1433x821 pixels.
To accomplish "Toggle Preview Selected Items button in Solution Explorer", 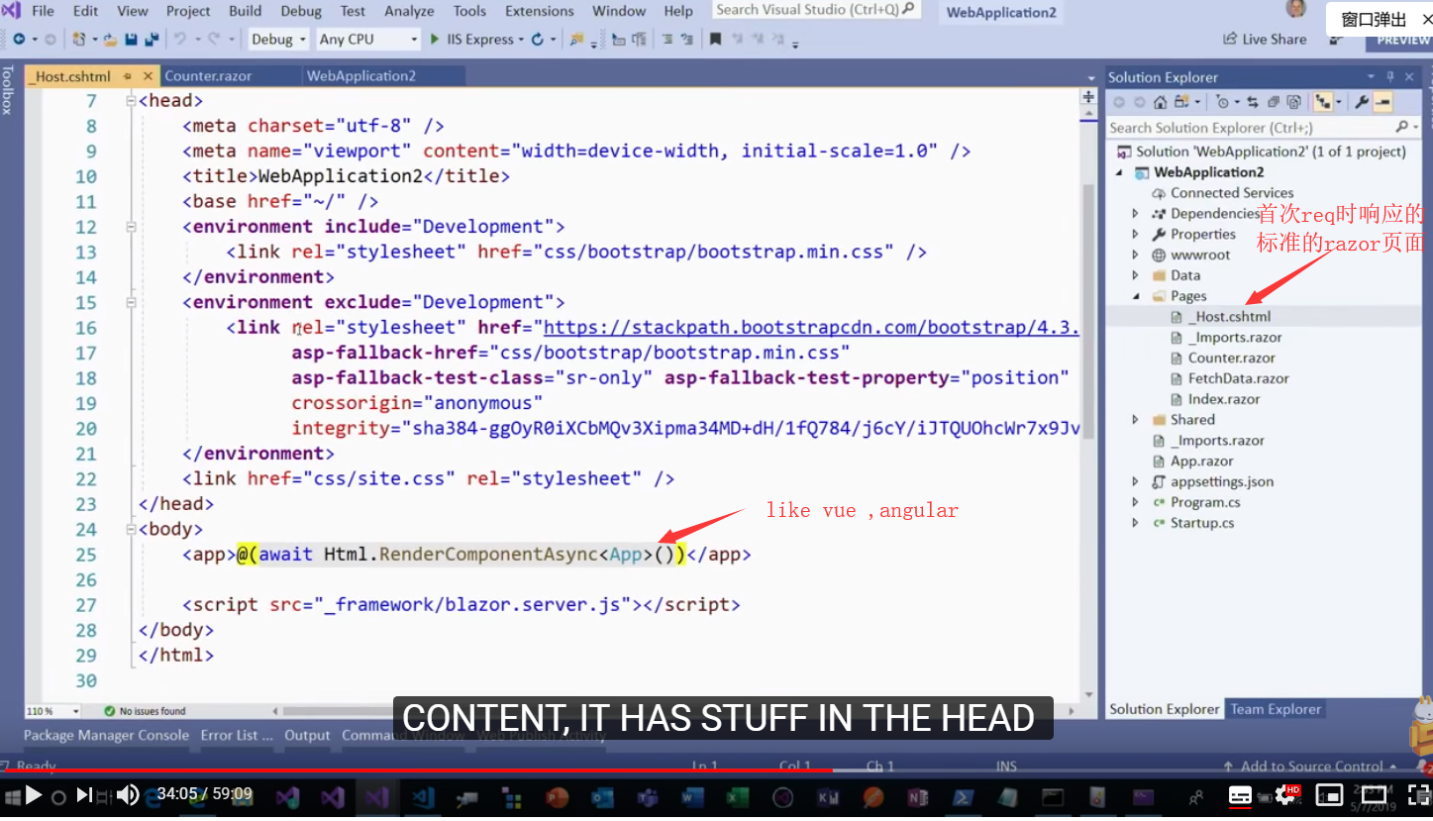I will (1382, 102).
